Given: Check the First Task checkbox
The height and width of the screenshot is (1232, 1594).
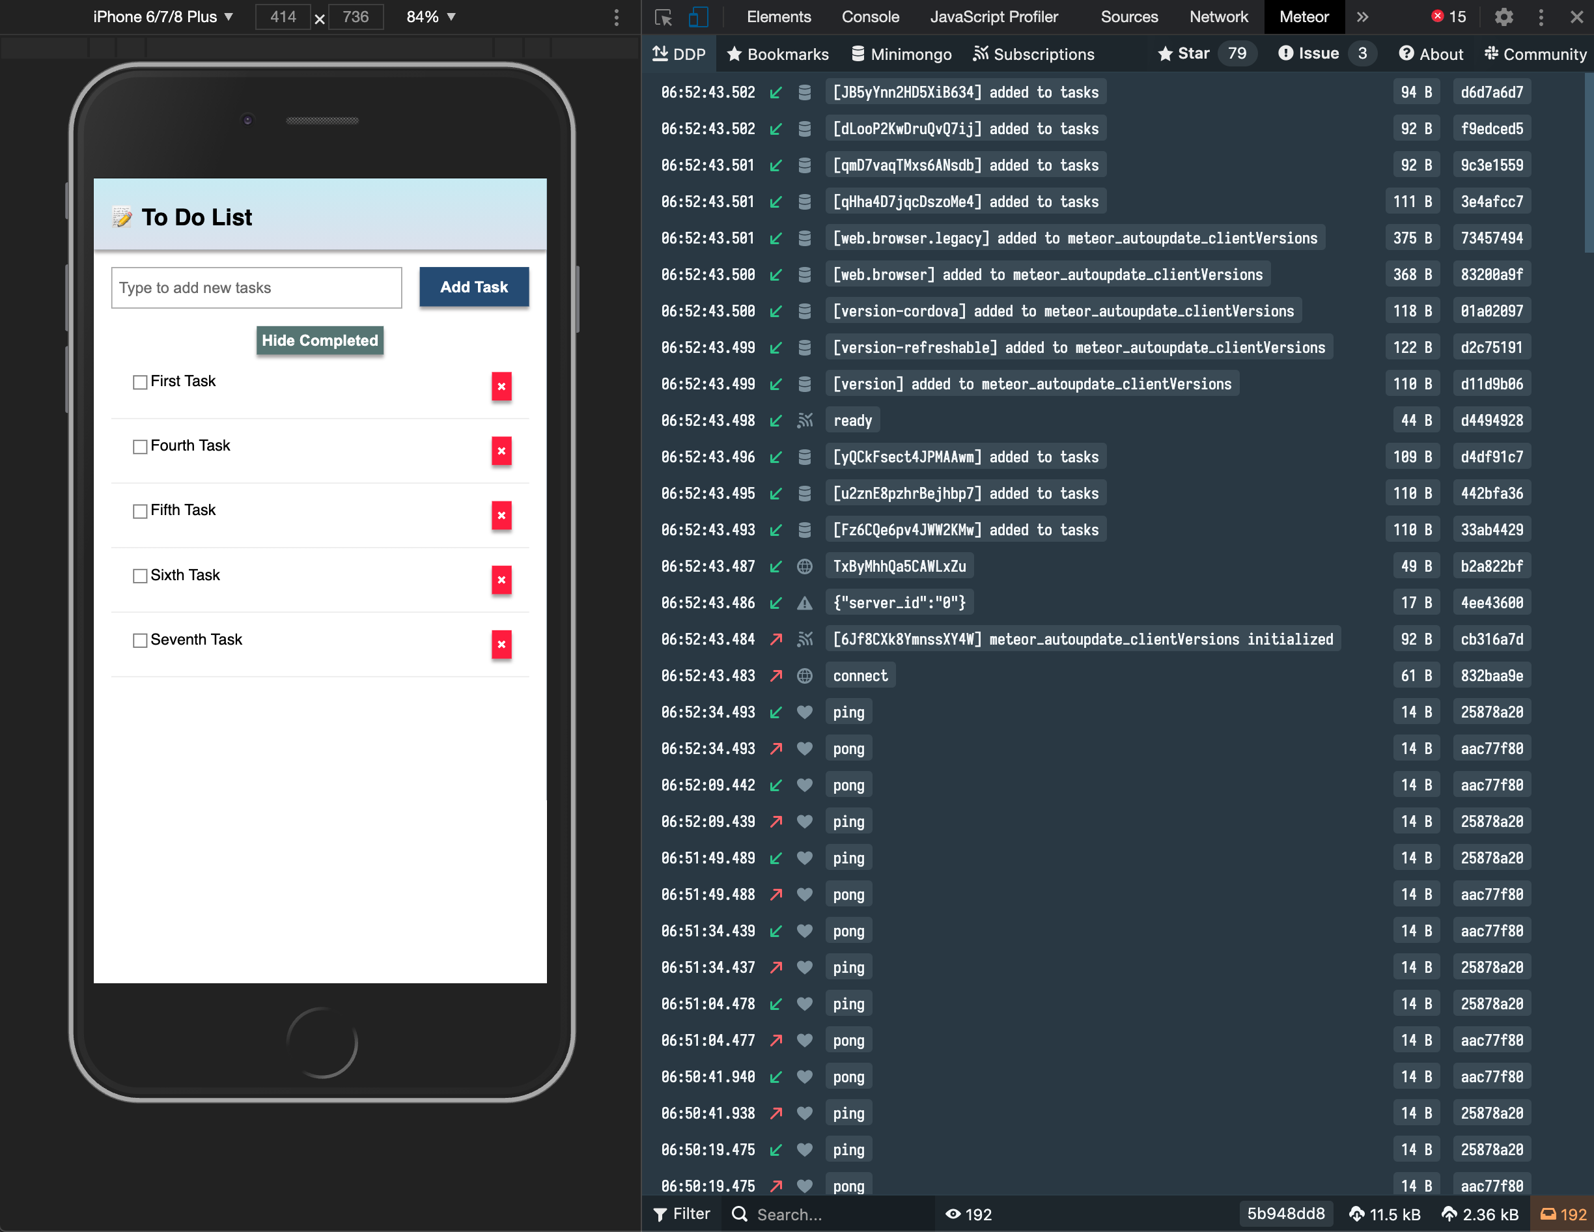Looking at the screenshot, I should 140,382.
